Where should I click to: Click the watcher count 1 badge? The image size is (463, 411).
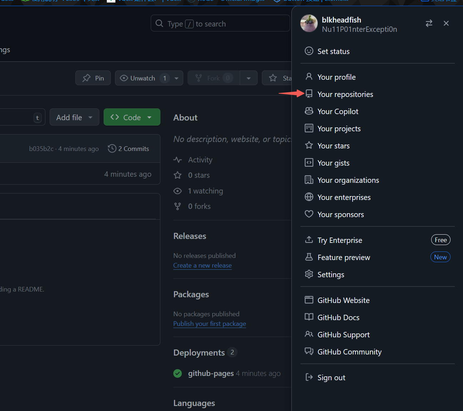[165, 78]
